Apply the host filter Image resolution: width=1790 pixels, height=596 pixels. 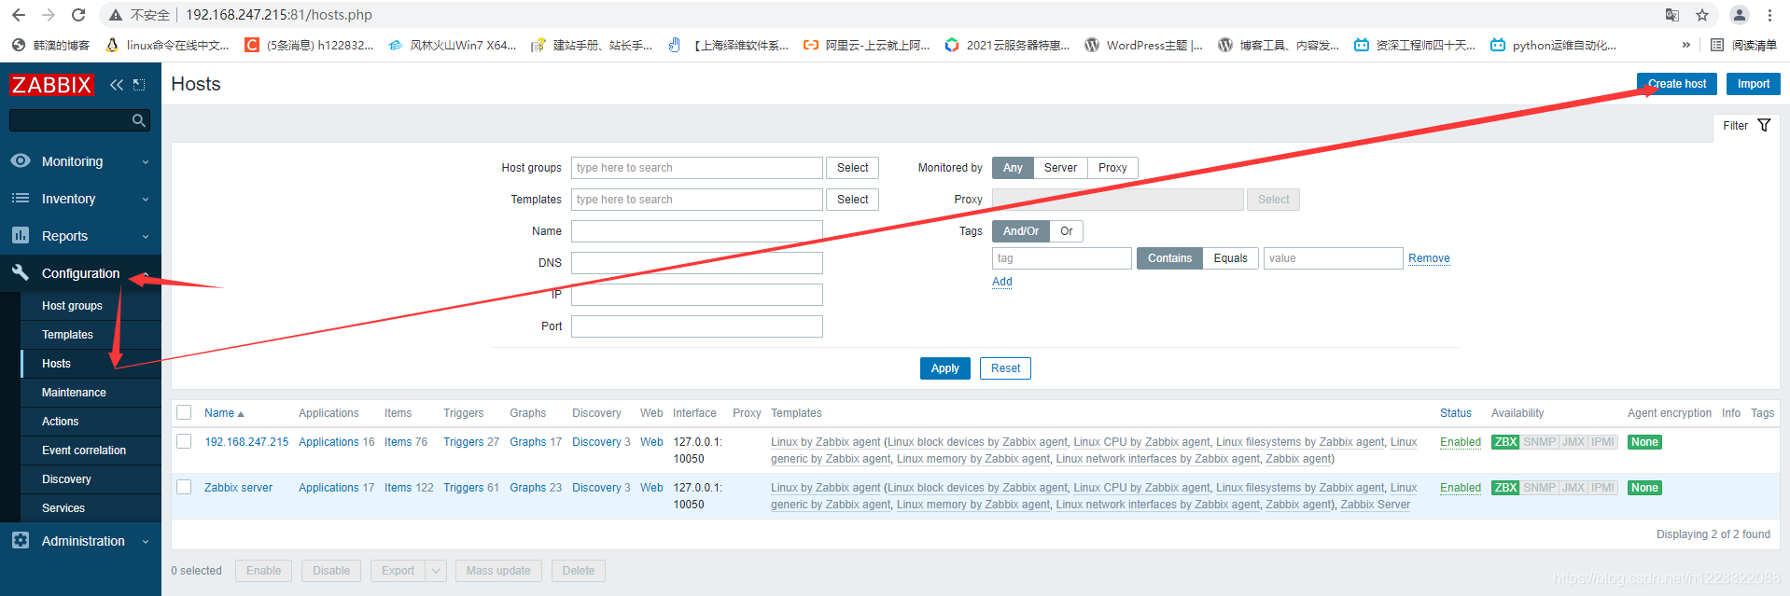click(944, 368)
